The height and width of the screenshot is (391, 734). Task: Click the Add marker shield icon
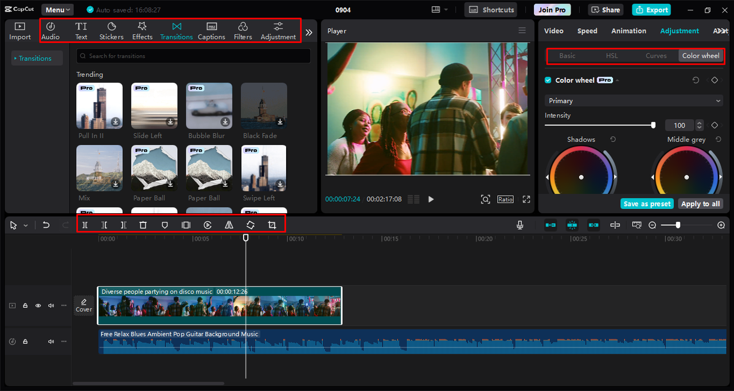tap(165, 225)
